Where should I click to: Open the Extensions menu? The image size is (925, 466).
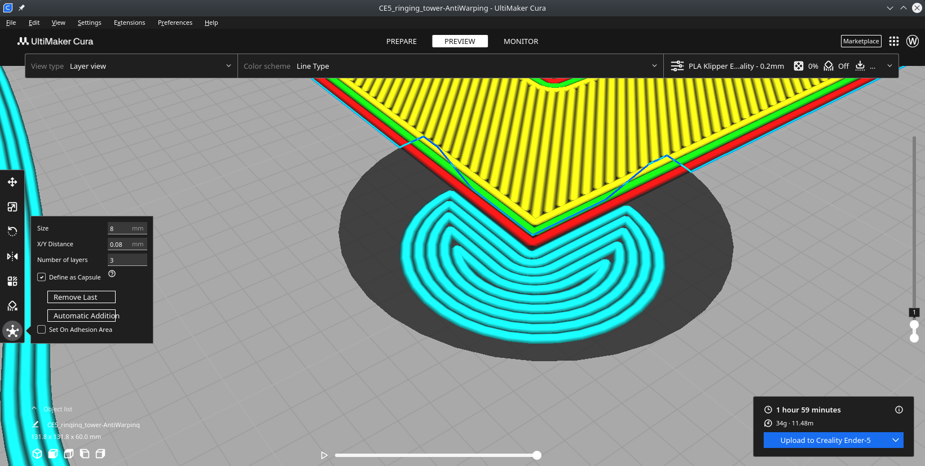click(x=129, y=23)
